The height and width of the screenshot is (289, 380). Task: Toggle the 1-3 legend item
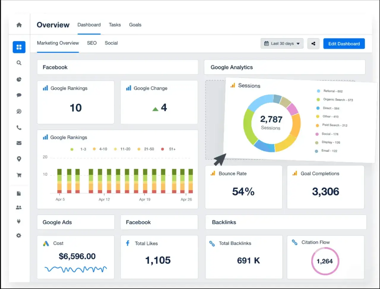pos(78,149)
